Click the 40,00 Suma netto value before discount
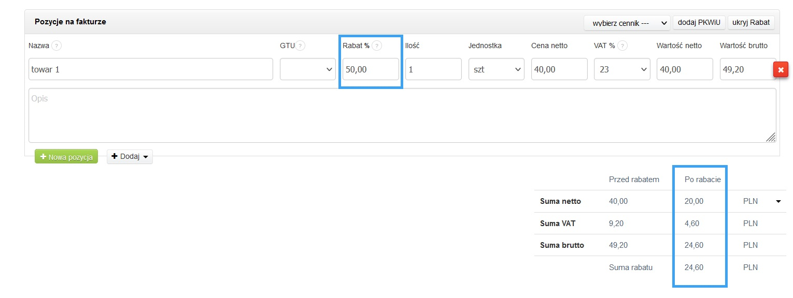 click(618, 201)
